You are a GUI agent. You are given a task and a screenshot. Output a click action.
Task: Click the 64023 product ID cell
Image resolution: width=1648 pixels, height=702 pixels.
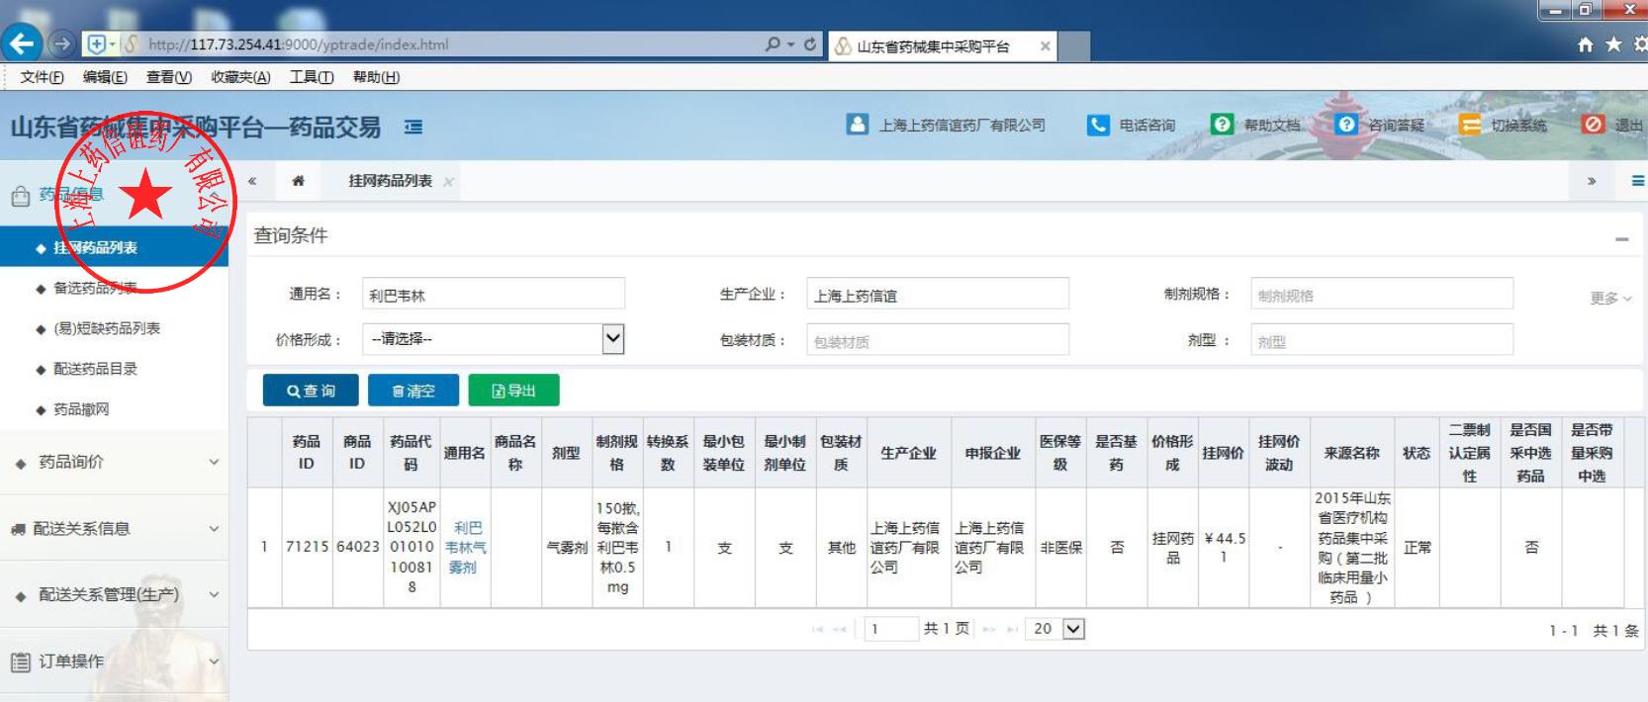point(357,547)
